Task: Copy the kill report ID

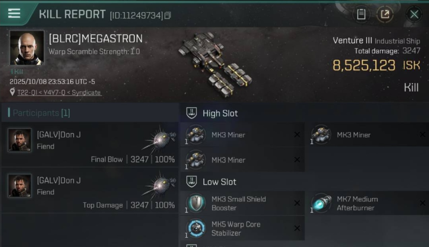Action: click(168, 15)
